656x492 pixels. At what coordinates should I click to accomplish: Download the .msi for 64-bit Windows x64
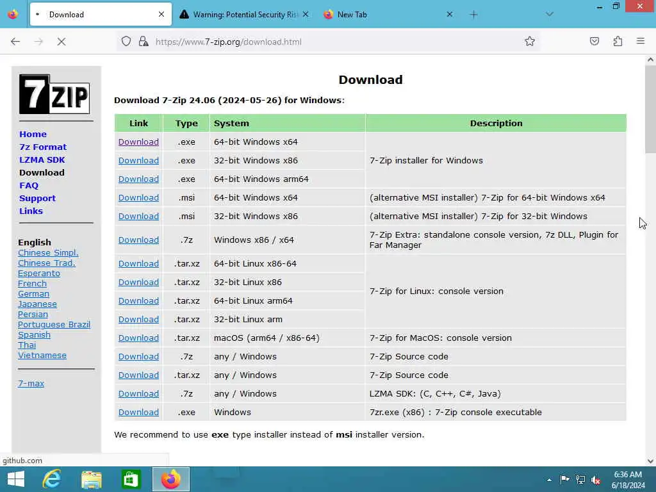[x=138, y=197]
